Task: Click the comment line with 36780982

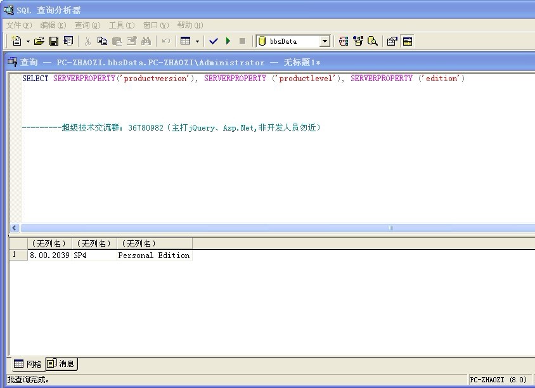Action: [171, 128]
